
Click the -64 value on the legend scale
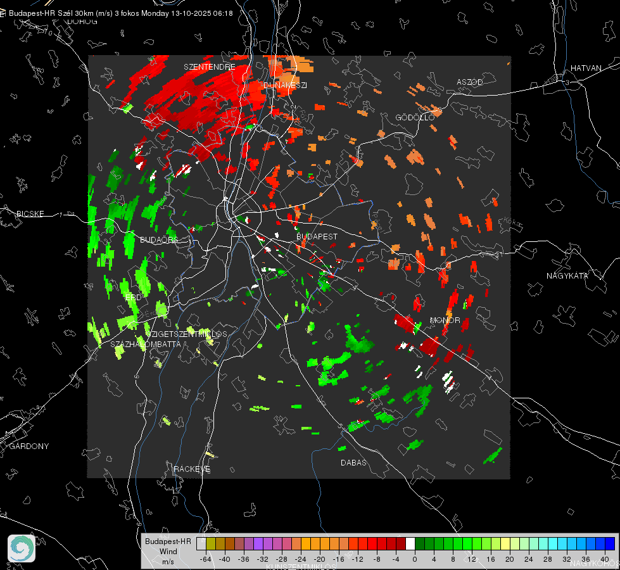(205, 559)
